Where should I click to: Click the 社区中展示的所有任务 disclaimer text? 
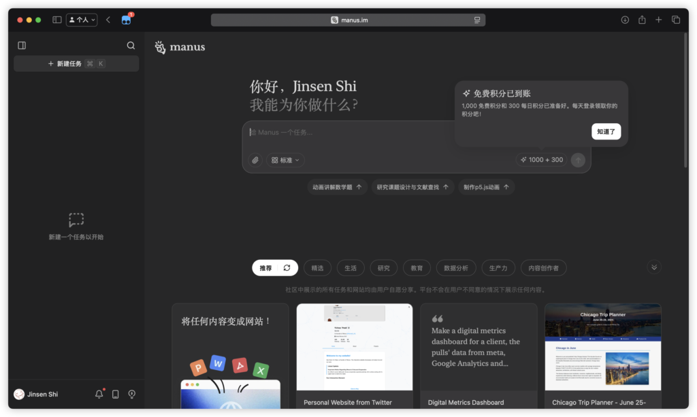416,290
